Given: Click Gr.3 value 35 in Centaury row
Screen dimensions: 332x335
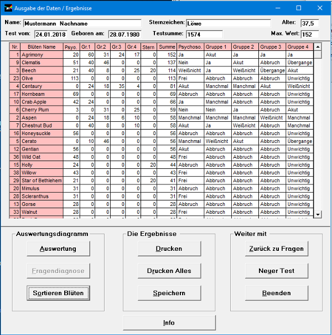Looking at the screenshot, I should click(118, 86).
